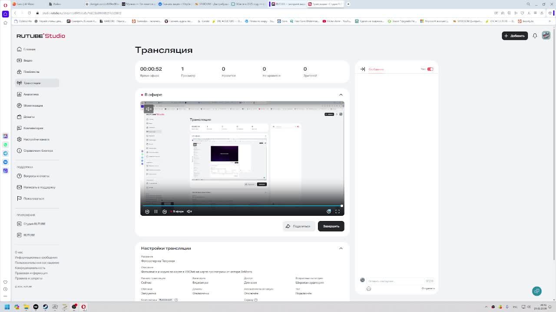Click the Справочник блогера icon
Viewport: 556px width, 312px height.
19,150
